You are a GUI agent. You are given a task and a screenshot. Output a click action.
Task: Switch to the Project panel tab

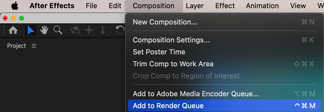pos(16,46)
